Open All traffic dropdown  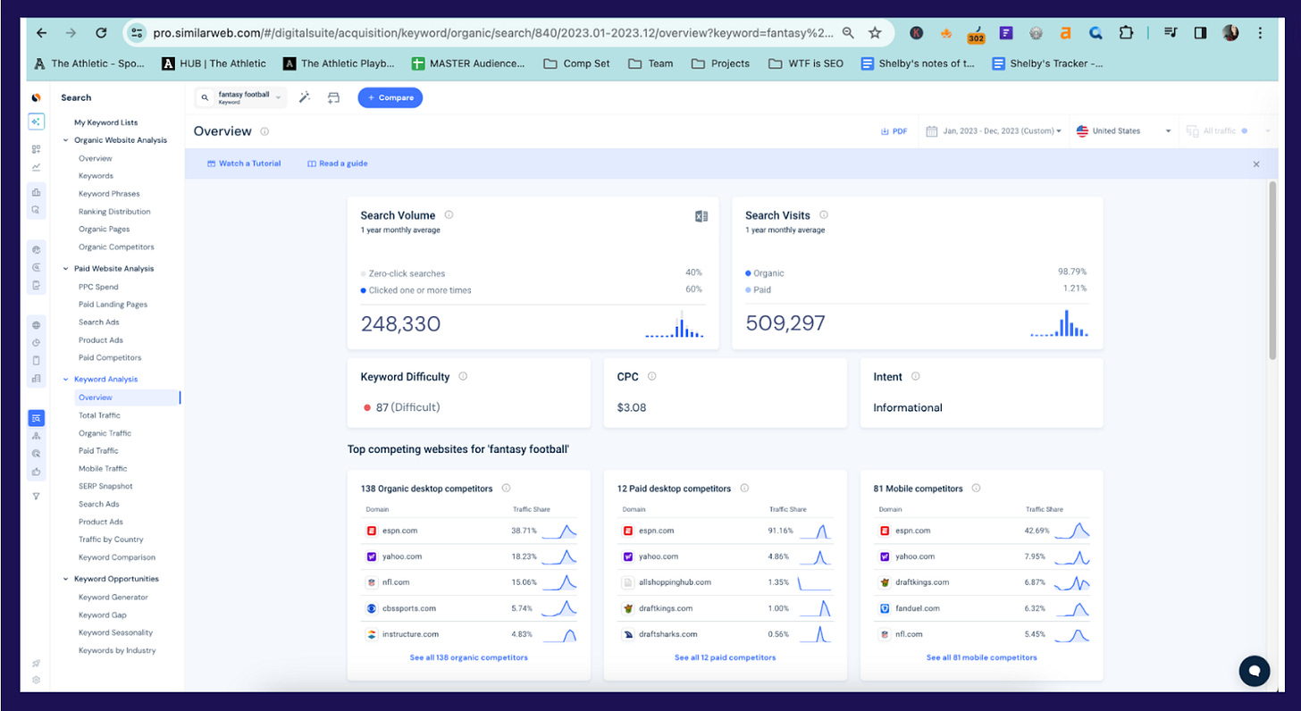[1227, 131]
